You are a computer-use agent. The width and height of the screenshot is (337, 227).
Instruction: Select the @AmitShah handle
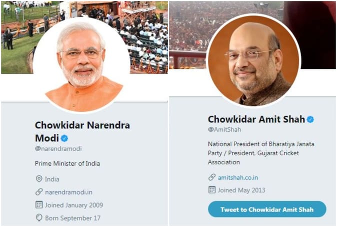tap(224, 130)
